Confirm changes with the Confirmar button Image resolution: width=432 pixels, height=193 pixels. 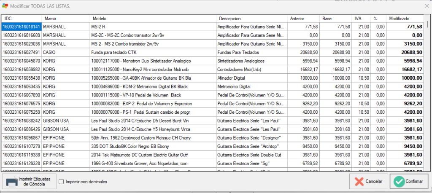(x=409, y=182)
